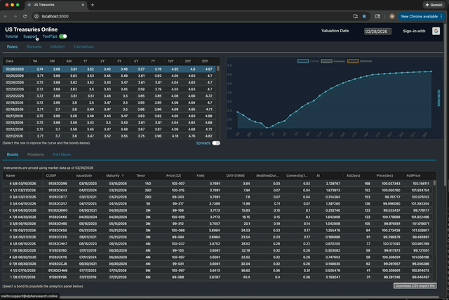The width and height of the screenshot is (449, 300).
Task: Toggle the ToolTips switch
Action: pyautogui.click(x=63, y=36)
